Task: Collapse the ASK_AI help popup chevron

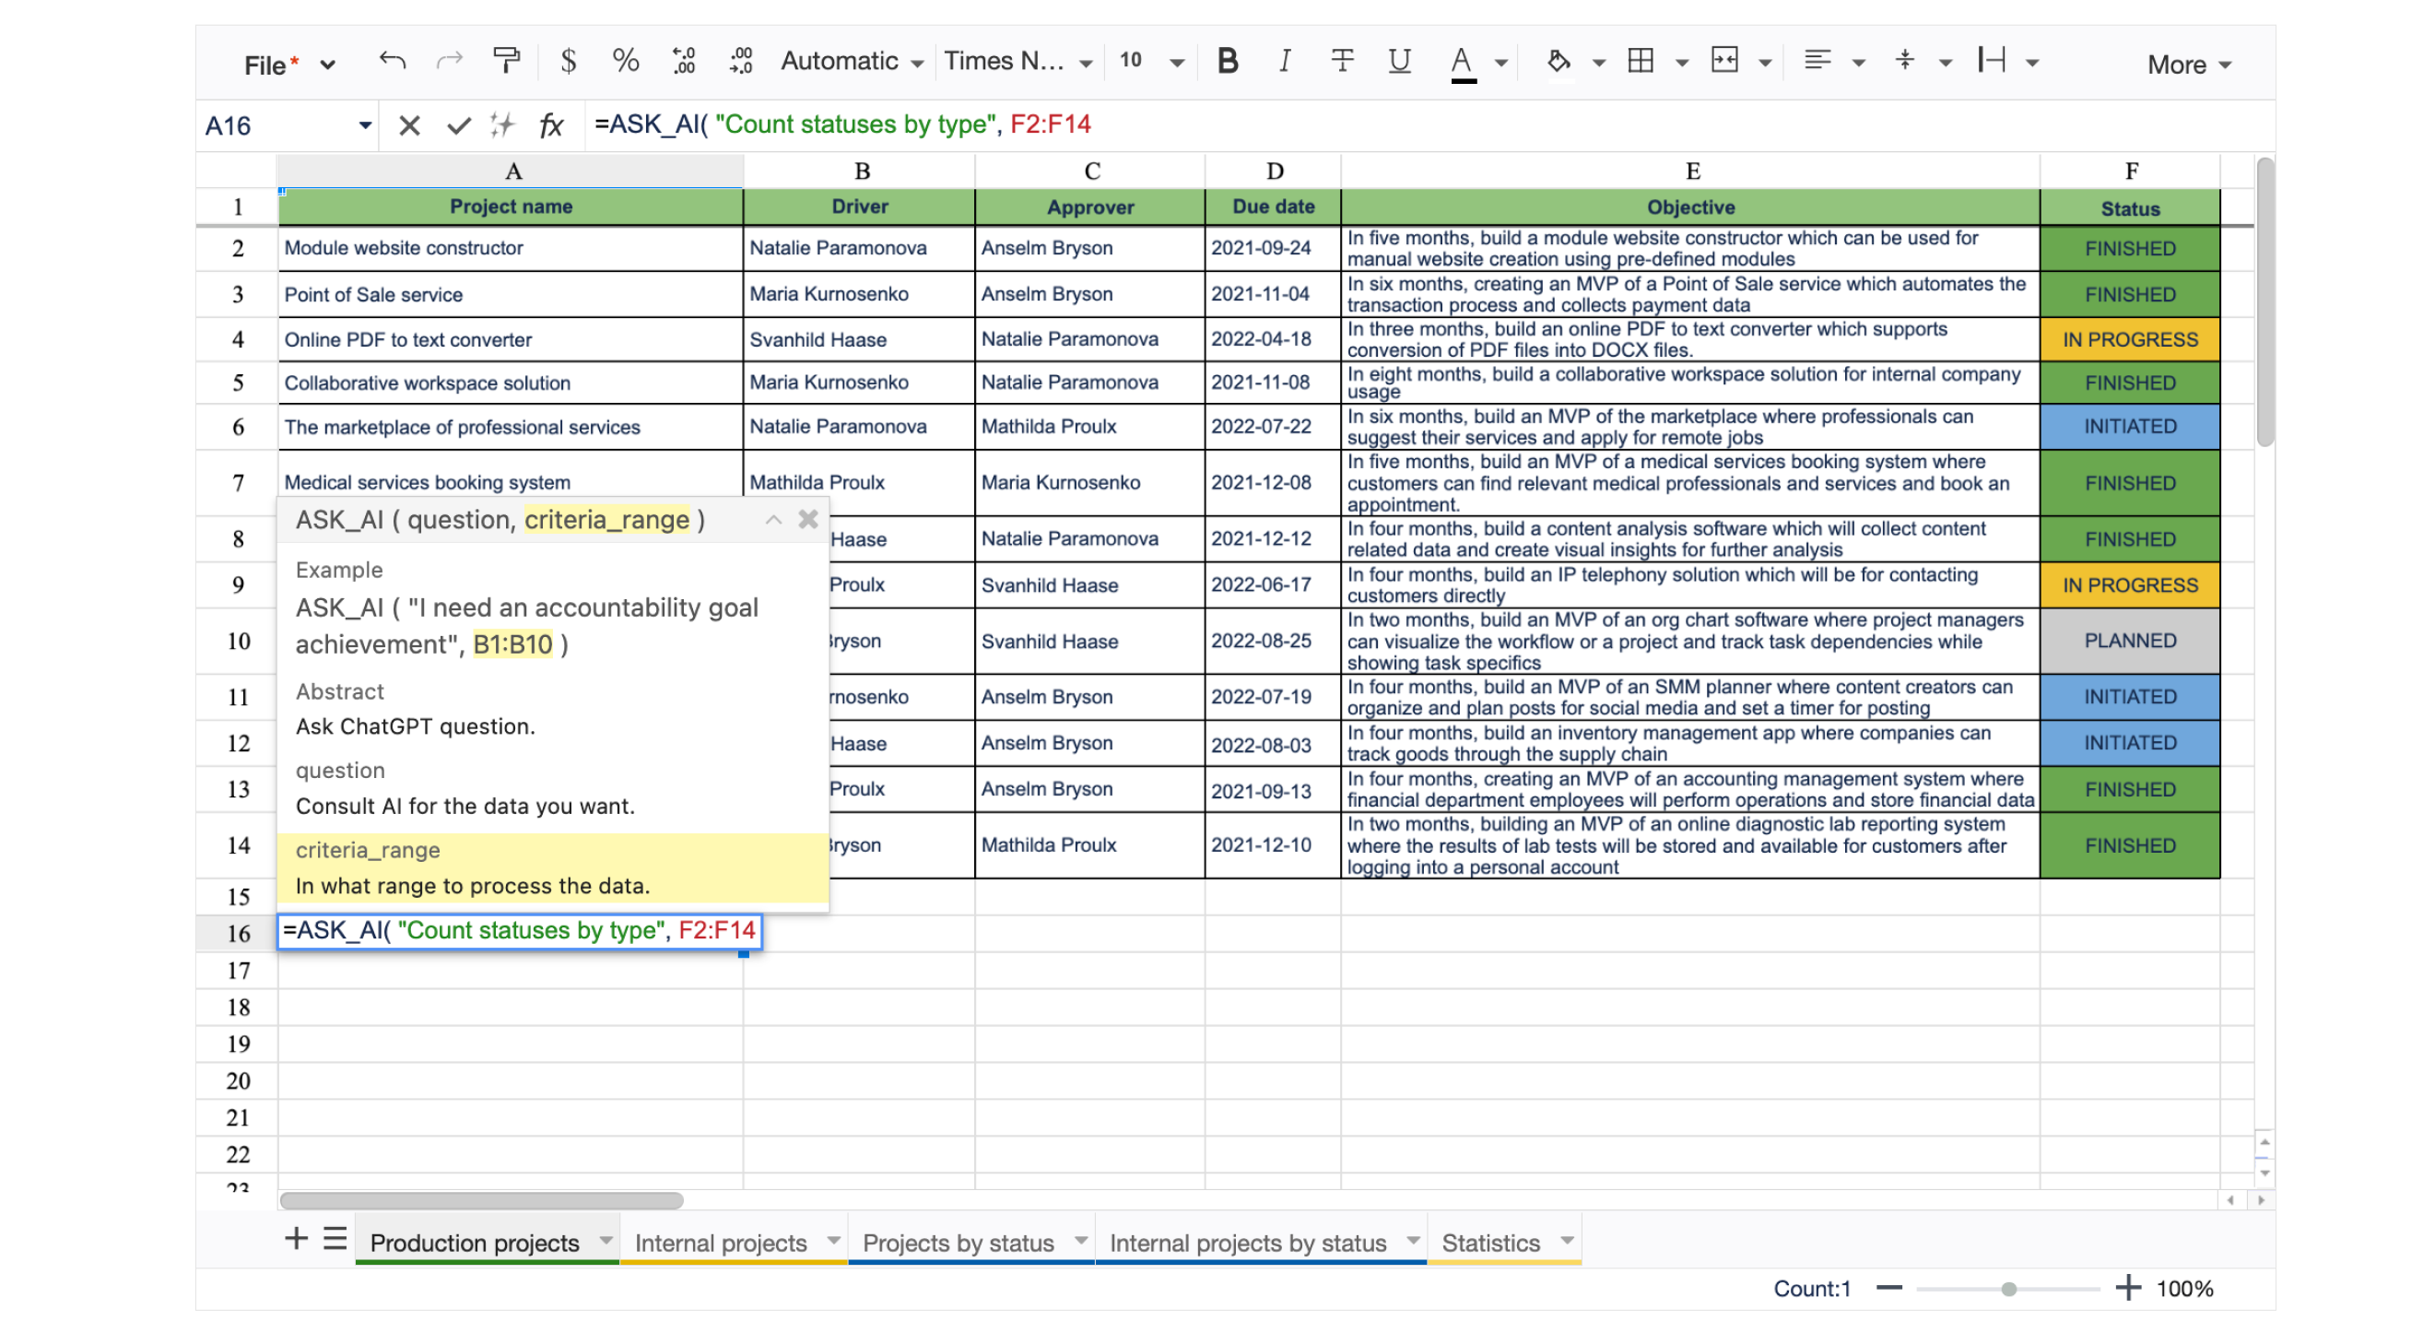Action: [773, 519]
